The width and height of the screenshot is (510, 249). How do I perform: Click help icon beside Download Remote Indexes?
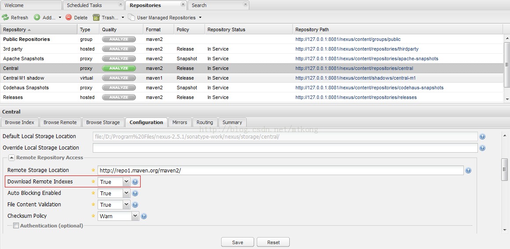(135, 182)
